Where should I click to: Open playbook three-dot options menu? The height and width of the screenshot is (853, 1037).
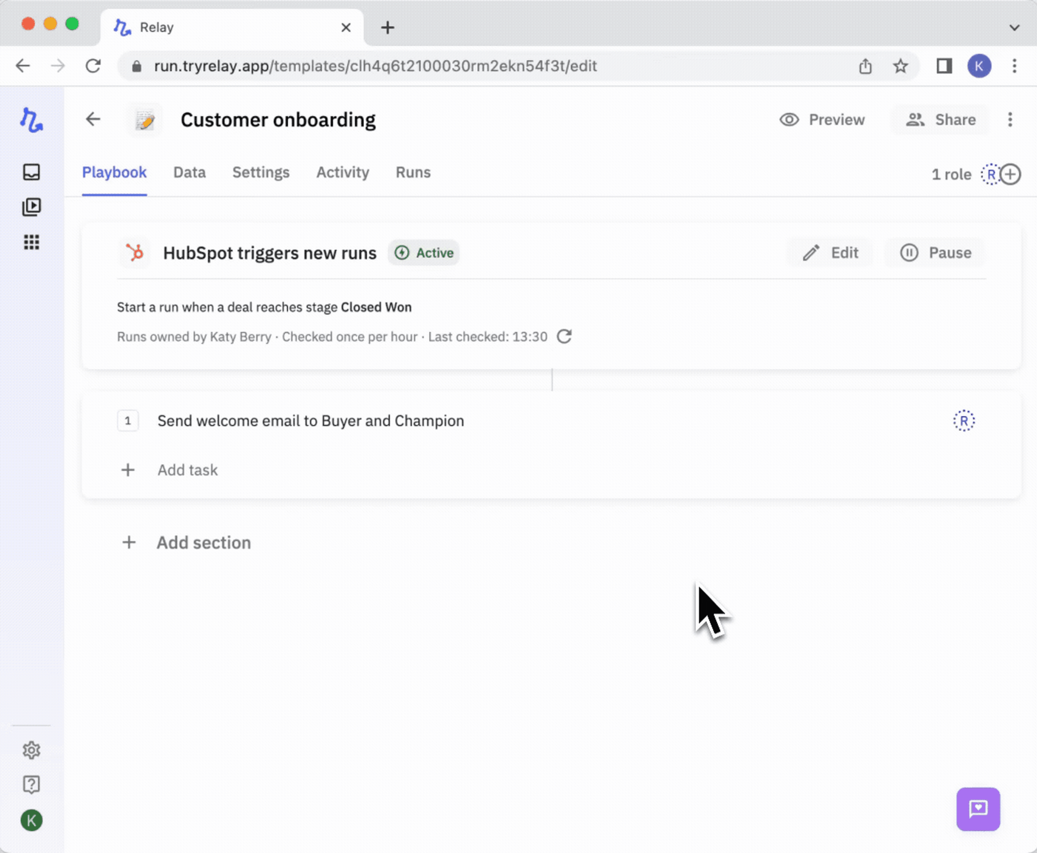pos(1010,120)
